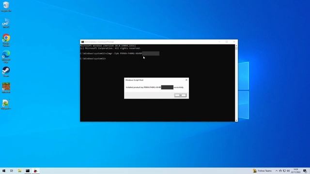Viewport: 310px width, 174px height.
Task: Select the Google Chrome desktop shortcut
Action: pyautogui.click(x=6, y=40)
